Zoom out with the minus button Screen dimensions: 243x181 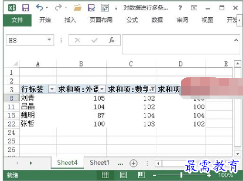[x=154, y=175]
